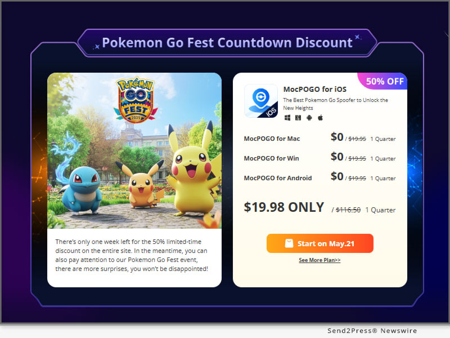450x338 pixels.
Task: Click the Pikachu promotional image
Action: [x=134, y=150]
